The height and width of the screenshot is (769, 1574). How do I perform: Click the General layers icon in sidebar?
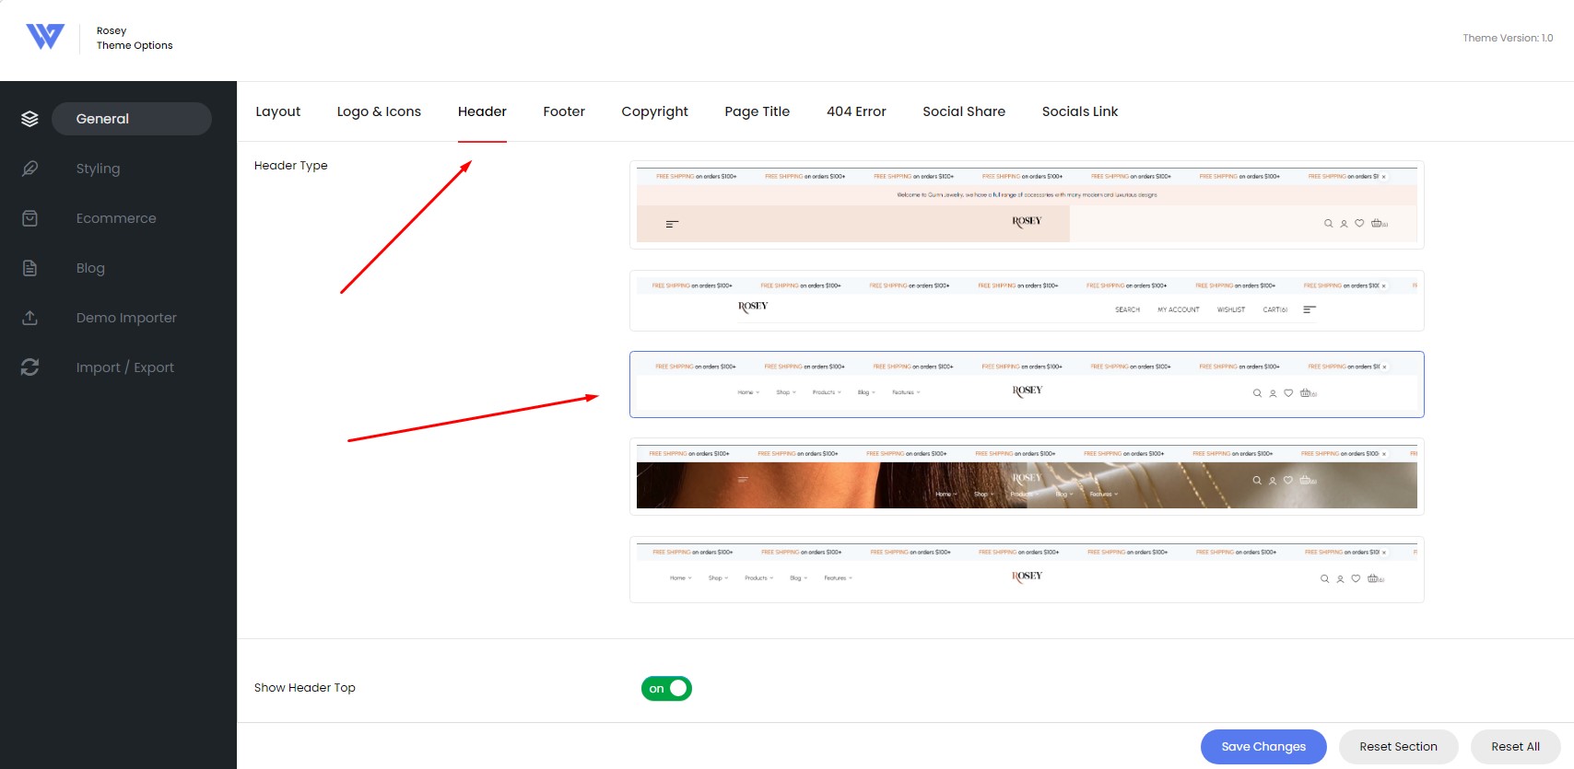point(29,119)
